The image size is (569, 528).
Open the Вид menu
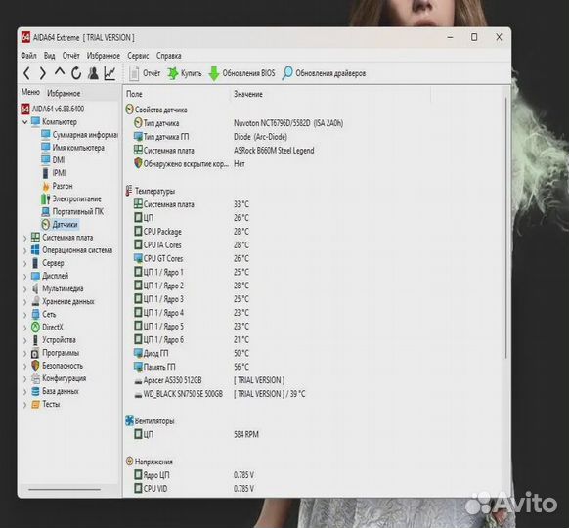coord(49,56)
